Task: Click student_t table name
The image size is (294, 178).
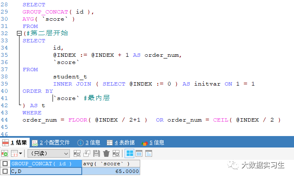Action: [70, 77]
